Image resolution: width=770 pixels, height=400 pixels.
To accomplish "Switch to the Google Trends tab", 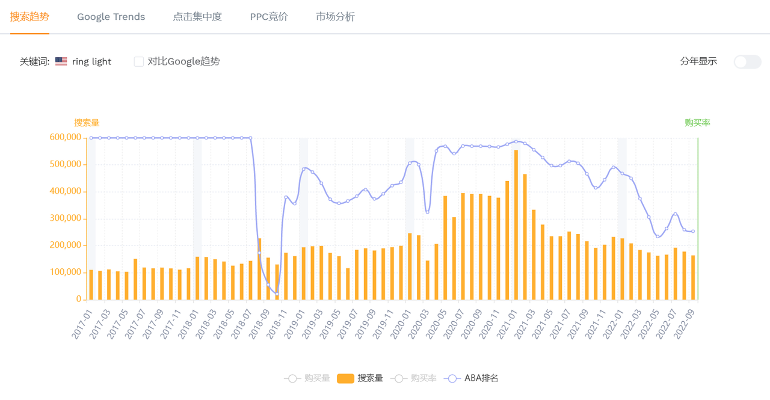I will click(111, 17).
